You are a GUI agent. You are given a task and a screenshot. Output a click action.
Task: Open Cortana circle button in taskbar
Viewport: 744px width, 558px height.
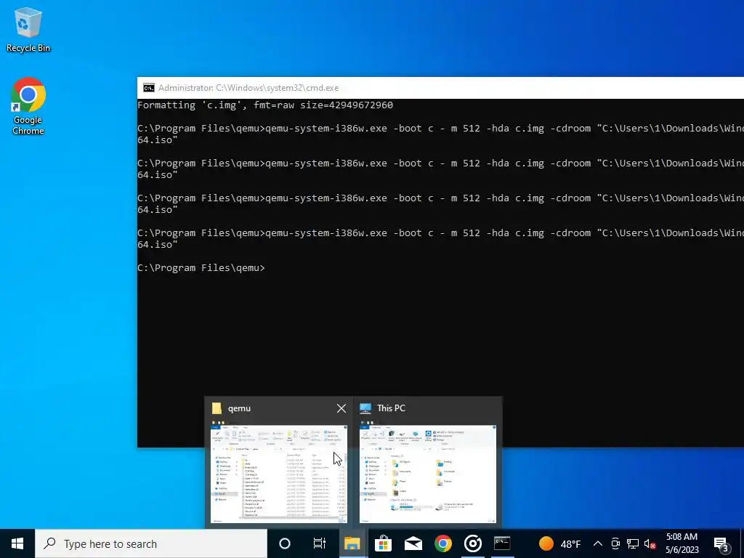pos(285,543)
